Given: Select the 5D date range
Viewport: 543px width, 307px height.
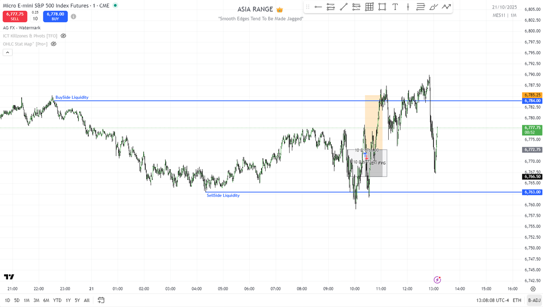Looking at the screenshot, I should click(17, 300).
